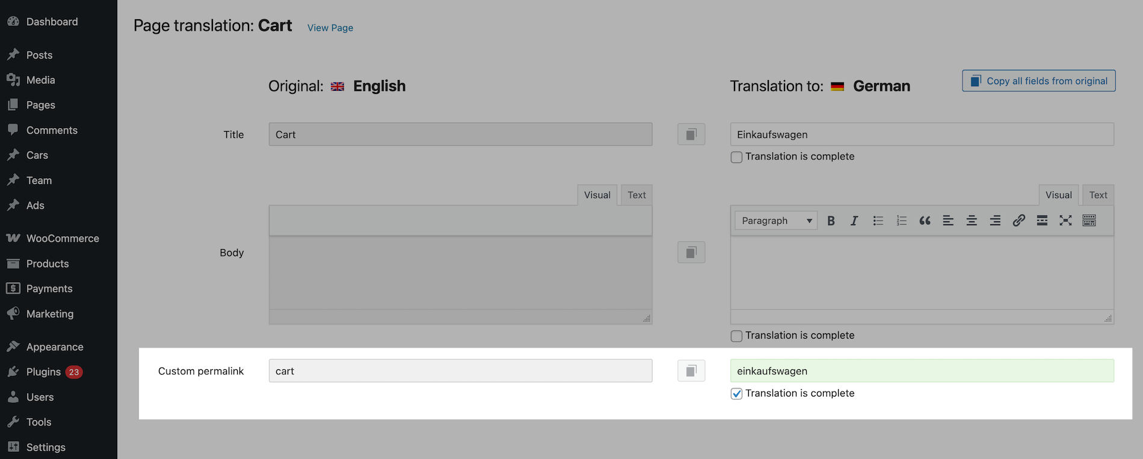Toggle the editor toolbar kitchen sink
The image size is (1143, 459).
pyautogui.click(x=1089, y=221)
